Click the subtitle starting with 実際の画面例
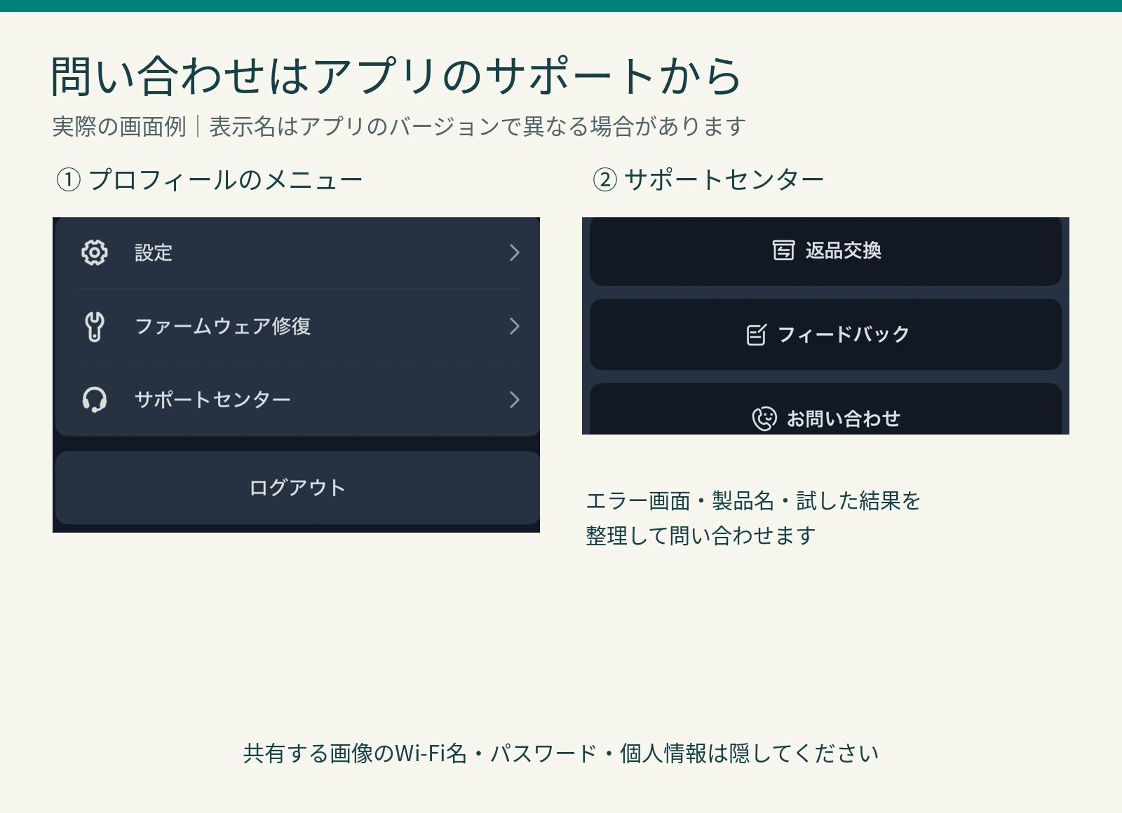Viewport: 1122px width, 813px height. pos(399,127)
